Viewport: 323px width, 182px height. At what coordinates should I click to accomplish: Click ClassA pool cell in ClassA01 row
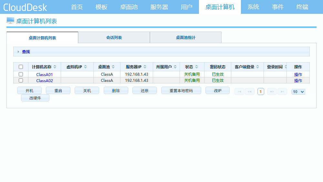coord(107,74)
